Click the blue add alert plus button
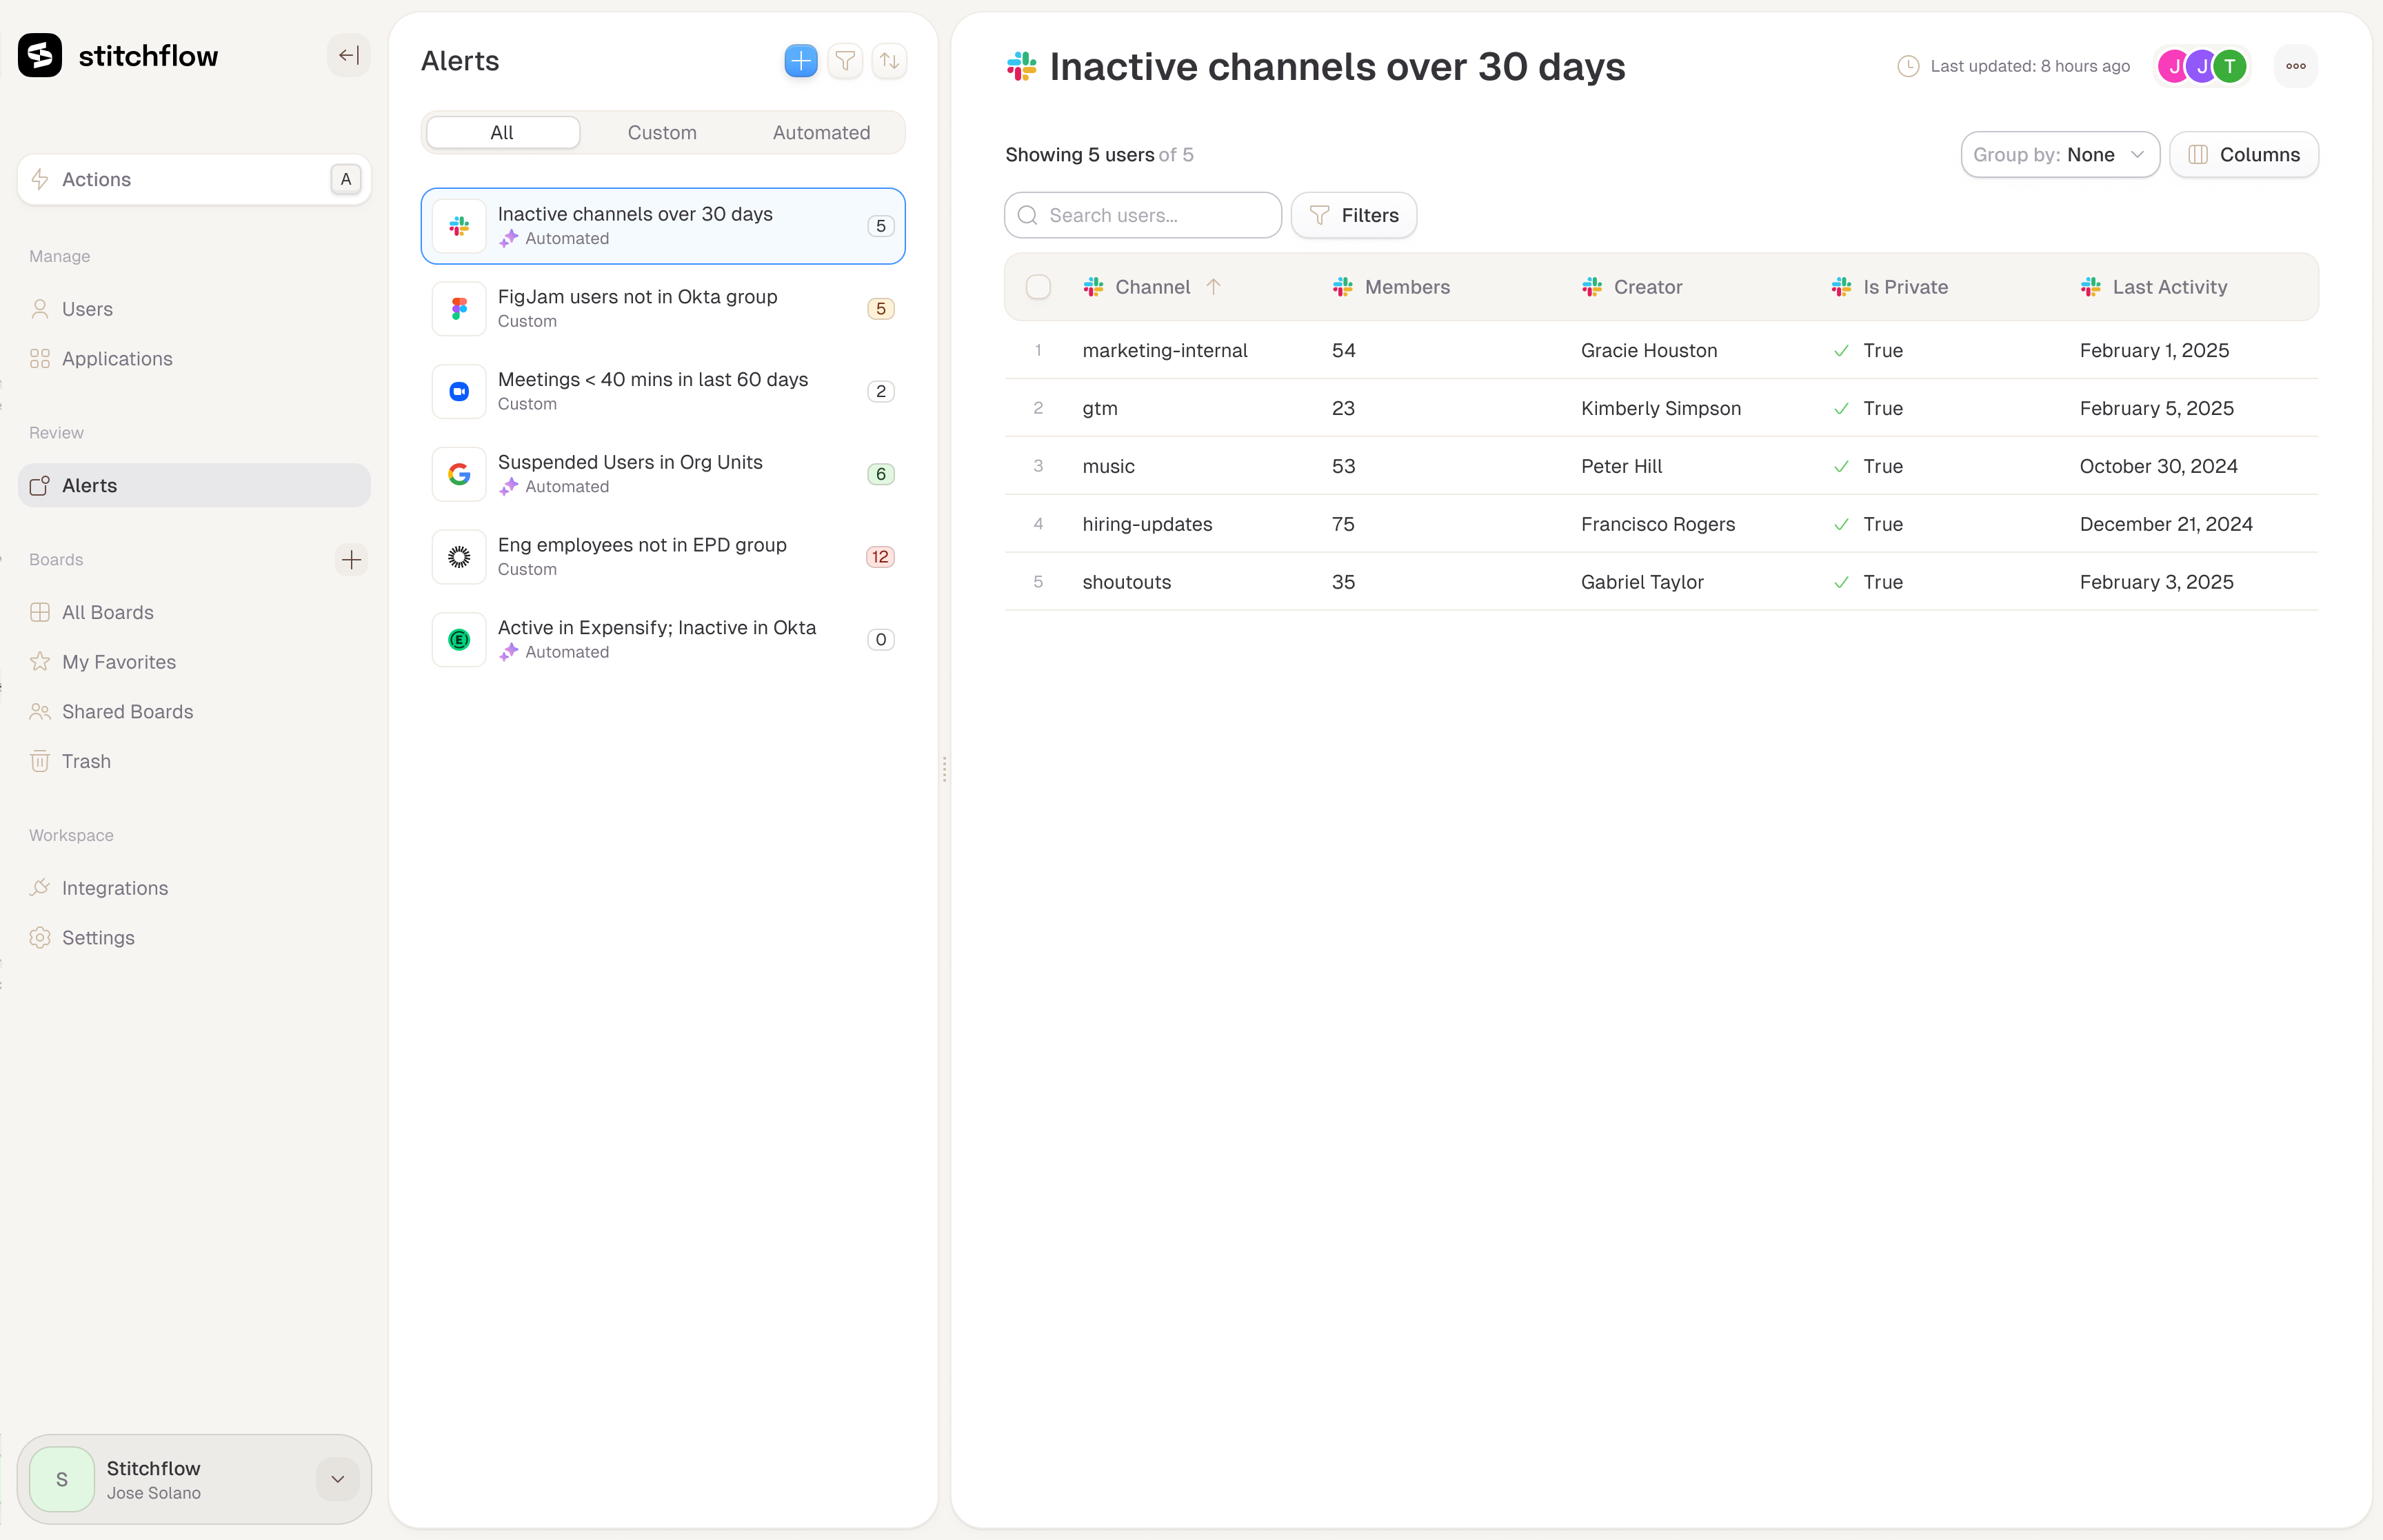Viewport: 2383px width, 1540px height. [800, 61]
